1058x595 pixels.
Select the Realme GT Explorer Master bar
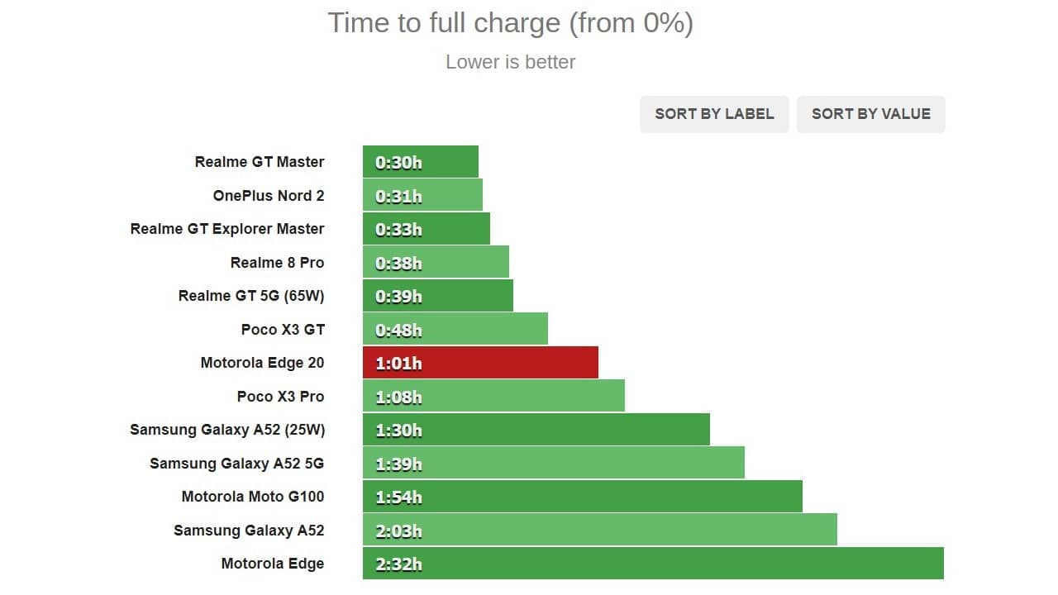pos(426,229)
